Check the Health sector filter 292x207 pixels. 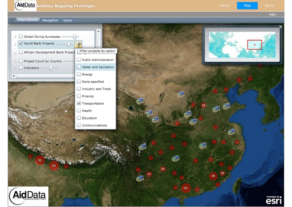pos(79,111)
